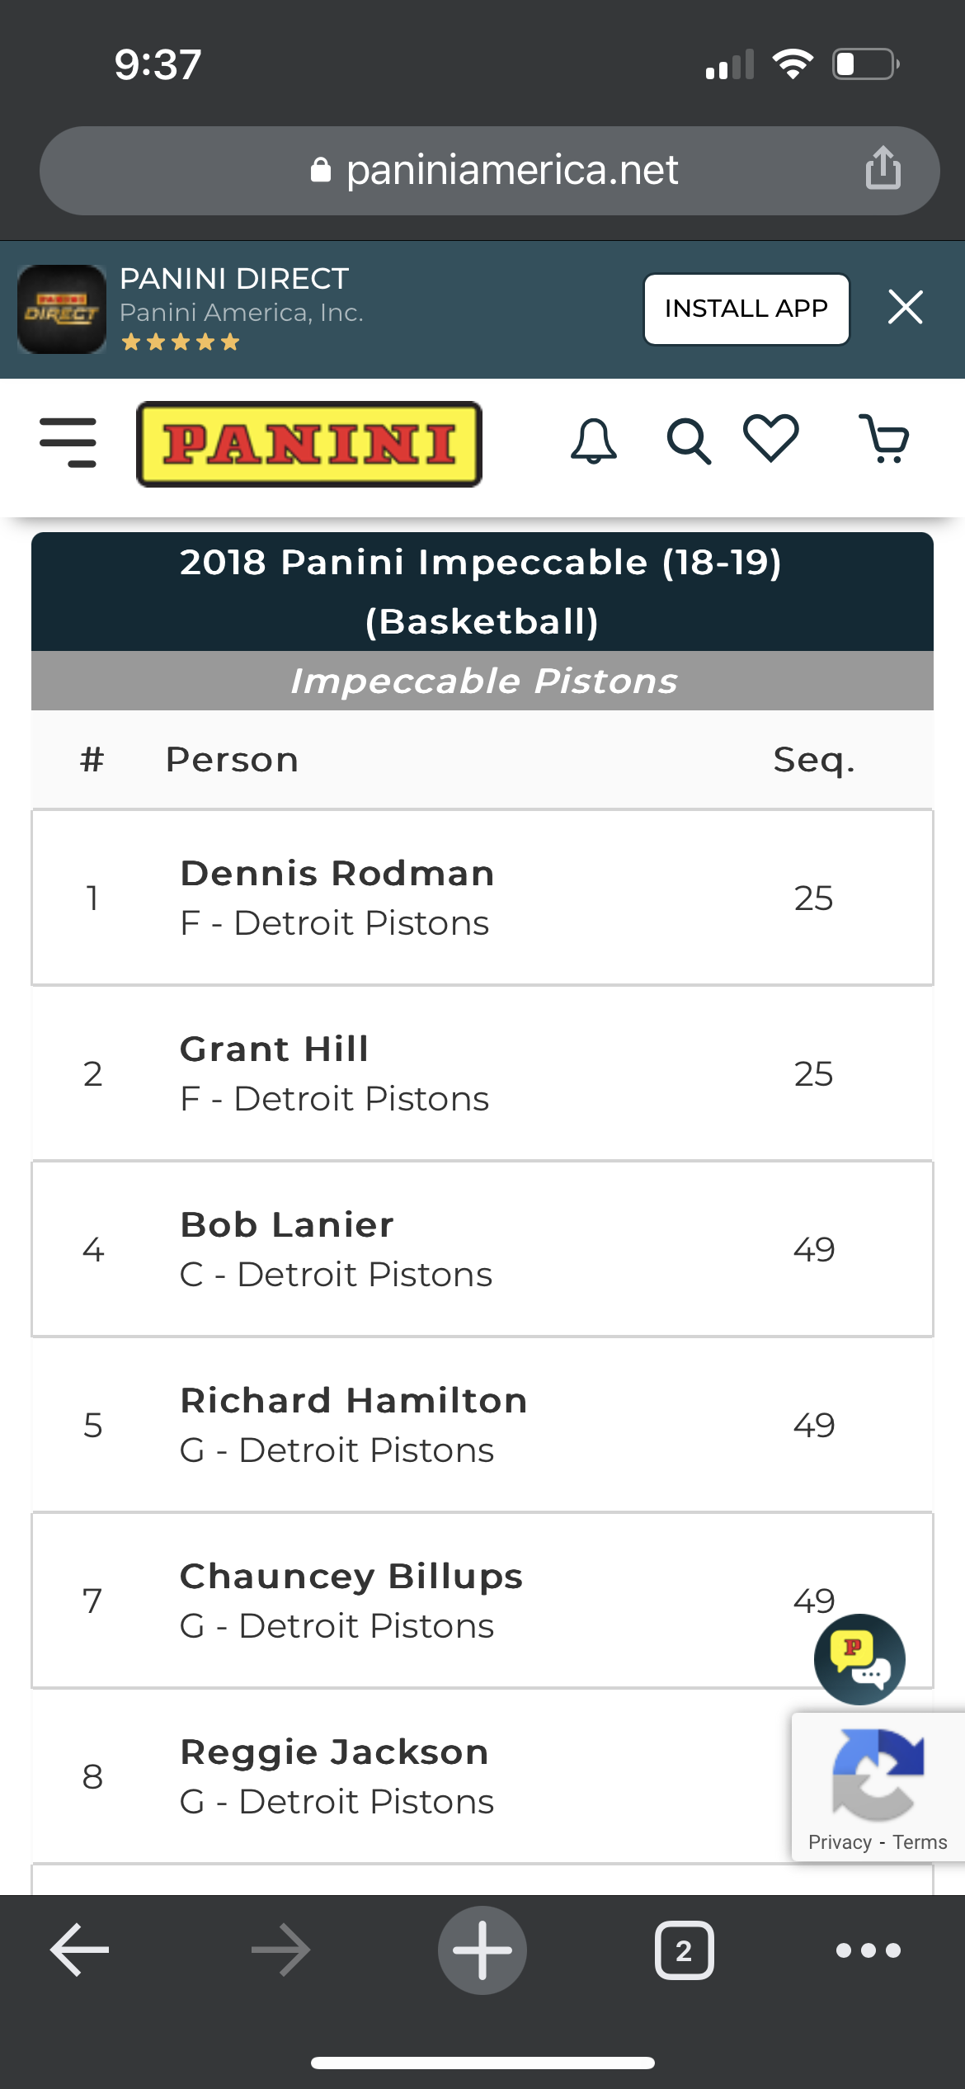Open the shopping cart icon

point(884,438)
